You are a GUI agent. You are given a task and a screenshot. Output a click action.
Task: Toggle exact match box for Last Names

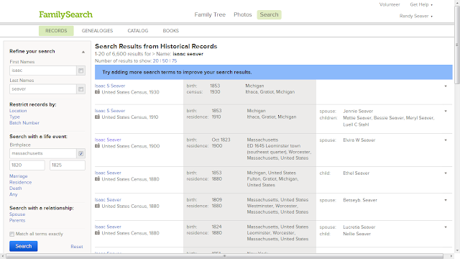(80, 89)
